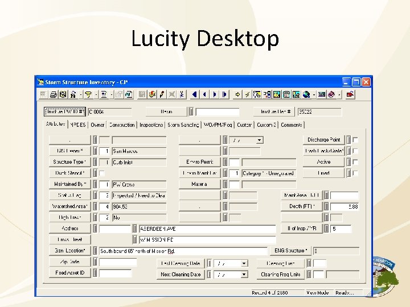Image resolution: width=410 pixels, height=307 pixels.
Task: Expand dropdown arrow next to globe icon
Action: point(314,94)
